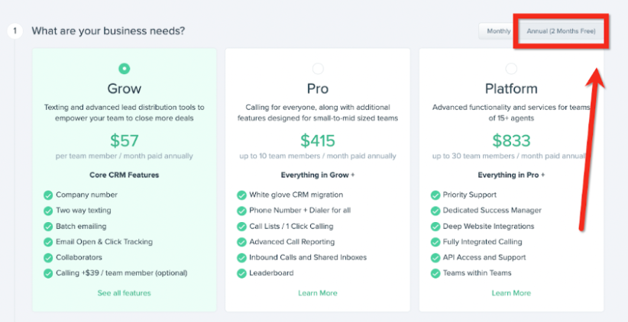Click checkmark icon beside Teams within Teams
This screenshot has width=628, height=322.
(x=435, y=272)
